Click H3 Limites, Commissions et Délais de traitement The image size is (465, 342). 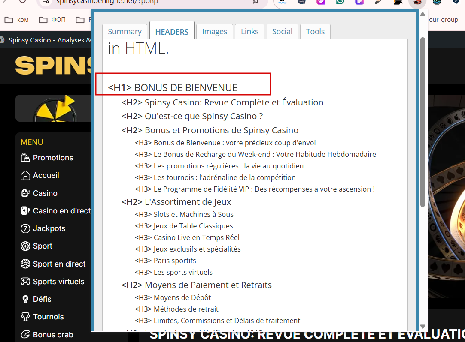coord(218,321)
